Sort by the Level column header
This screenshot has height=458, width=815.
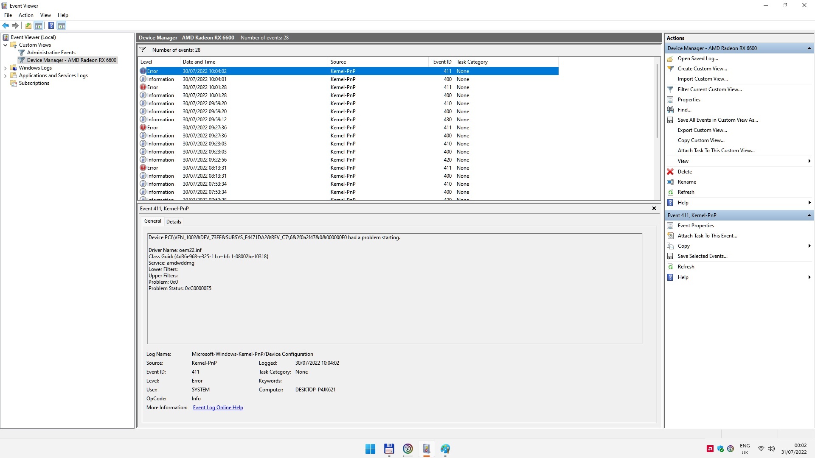click(x=159, y=62)
